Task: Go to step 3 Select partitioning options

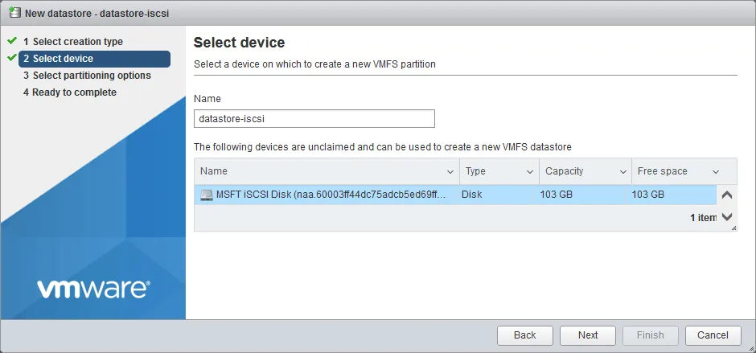Action: click(91, 76)
